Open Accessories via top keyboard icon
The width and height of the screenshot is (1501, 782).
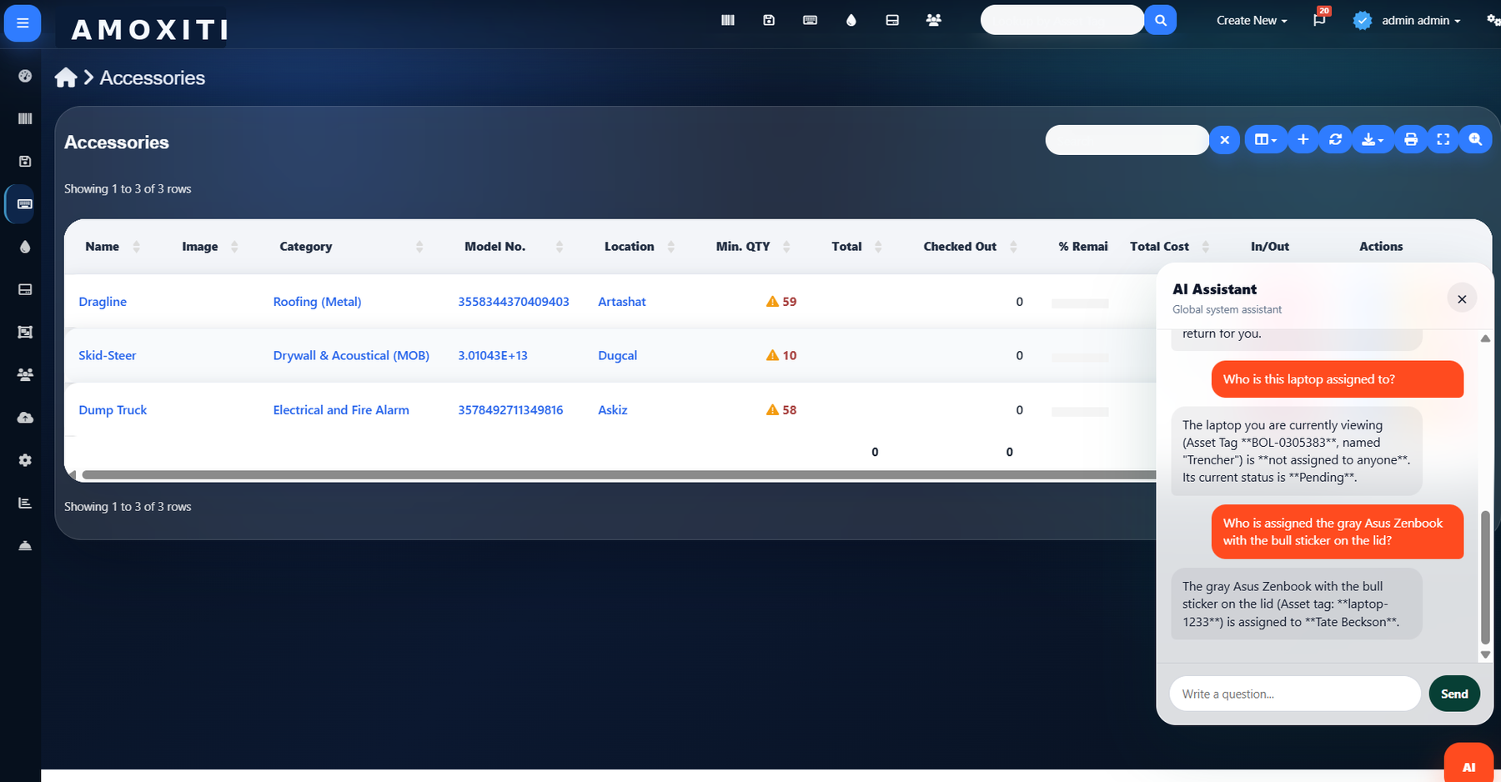[x=810, y=20]
